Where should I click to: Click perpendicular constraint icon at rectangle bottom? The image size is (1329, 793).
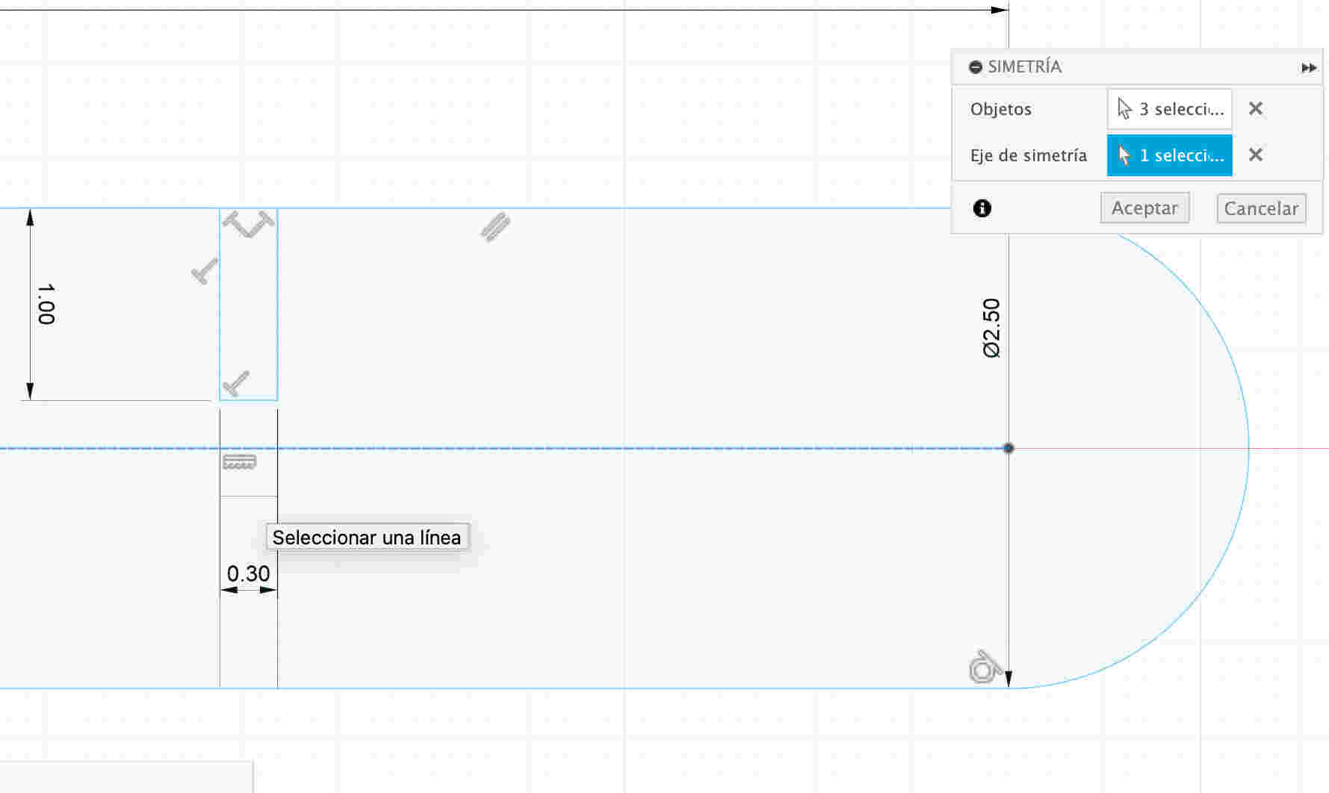[236, 384]
